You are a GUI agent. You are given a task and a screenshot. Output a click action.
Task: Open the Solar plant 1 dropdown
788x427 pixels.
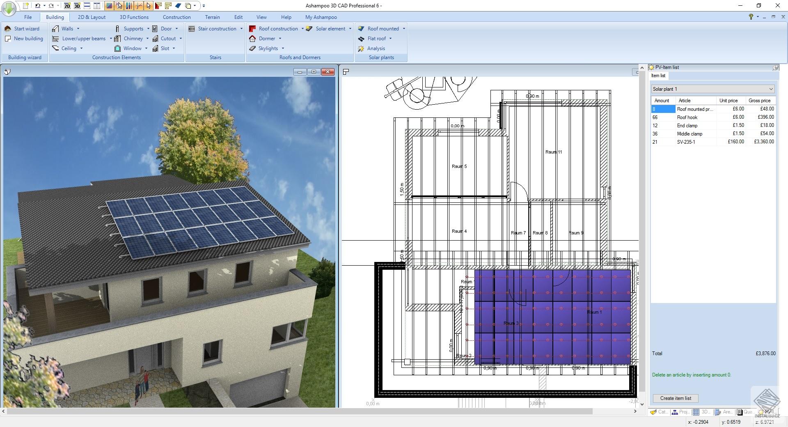click(x=712, y=89)
